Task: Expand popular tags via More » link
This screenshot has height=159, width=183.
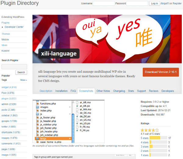Action: pyautogui.click(x=23, y=80)
